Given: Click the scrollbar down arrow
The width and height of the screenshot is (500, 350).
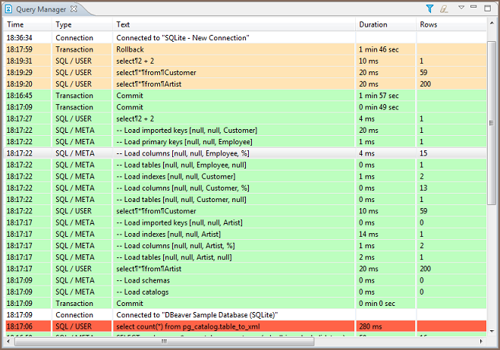Looking at the screenshot, I should click(x=492, y=339).
